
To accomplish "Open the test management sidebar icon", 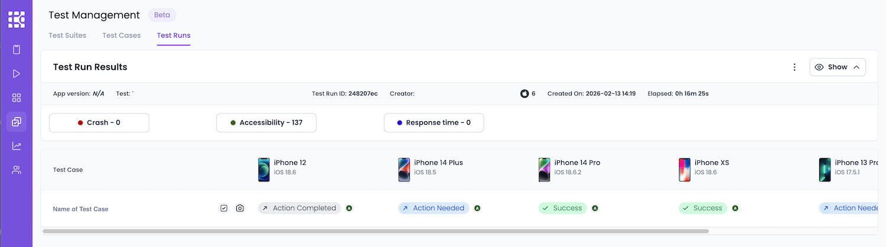I will (17, 122).
